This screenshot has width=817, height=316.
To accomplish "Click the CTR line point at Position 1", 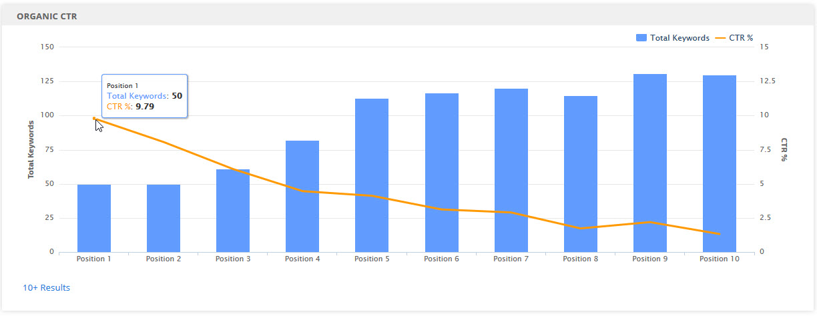I will click(x=94, y=119).
